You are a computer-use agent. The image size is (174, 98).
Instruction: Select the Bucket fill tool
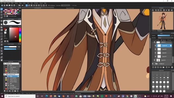click(x=2, y=27)
